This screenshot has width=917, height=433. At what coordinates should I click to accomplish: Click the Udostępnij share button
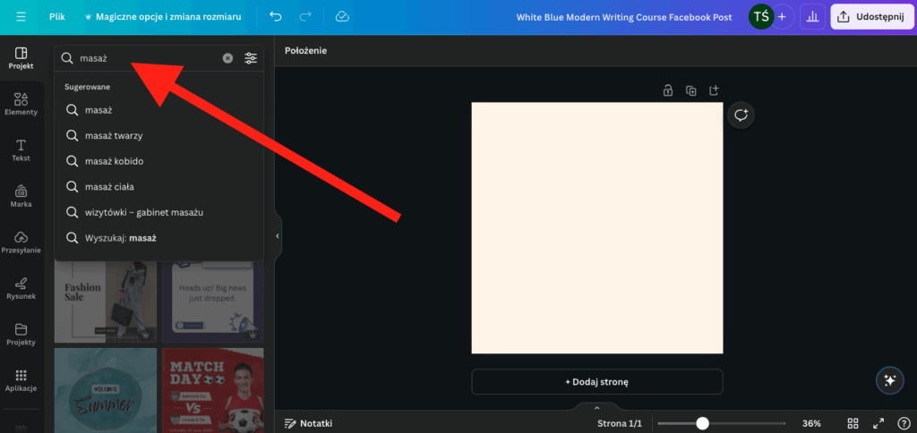pos(872,17)
